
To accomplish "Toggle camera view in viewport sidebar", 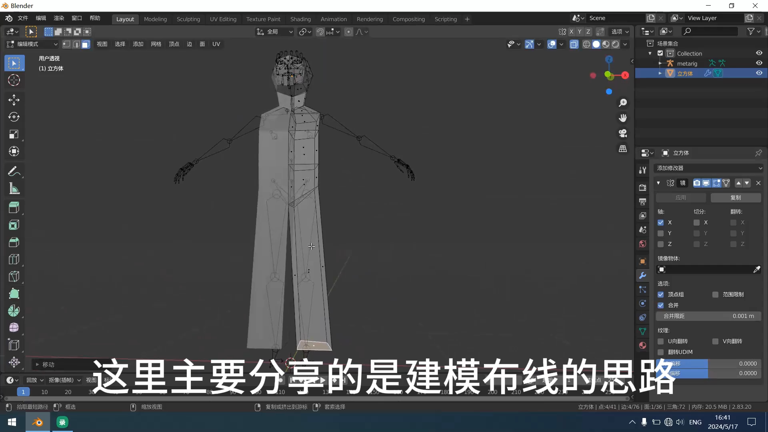I will (623, 133).
